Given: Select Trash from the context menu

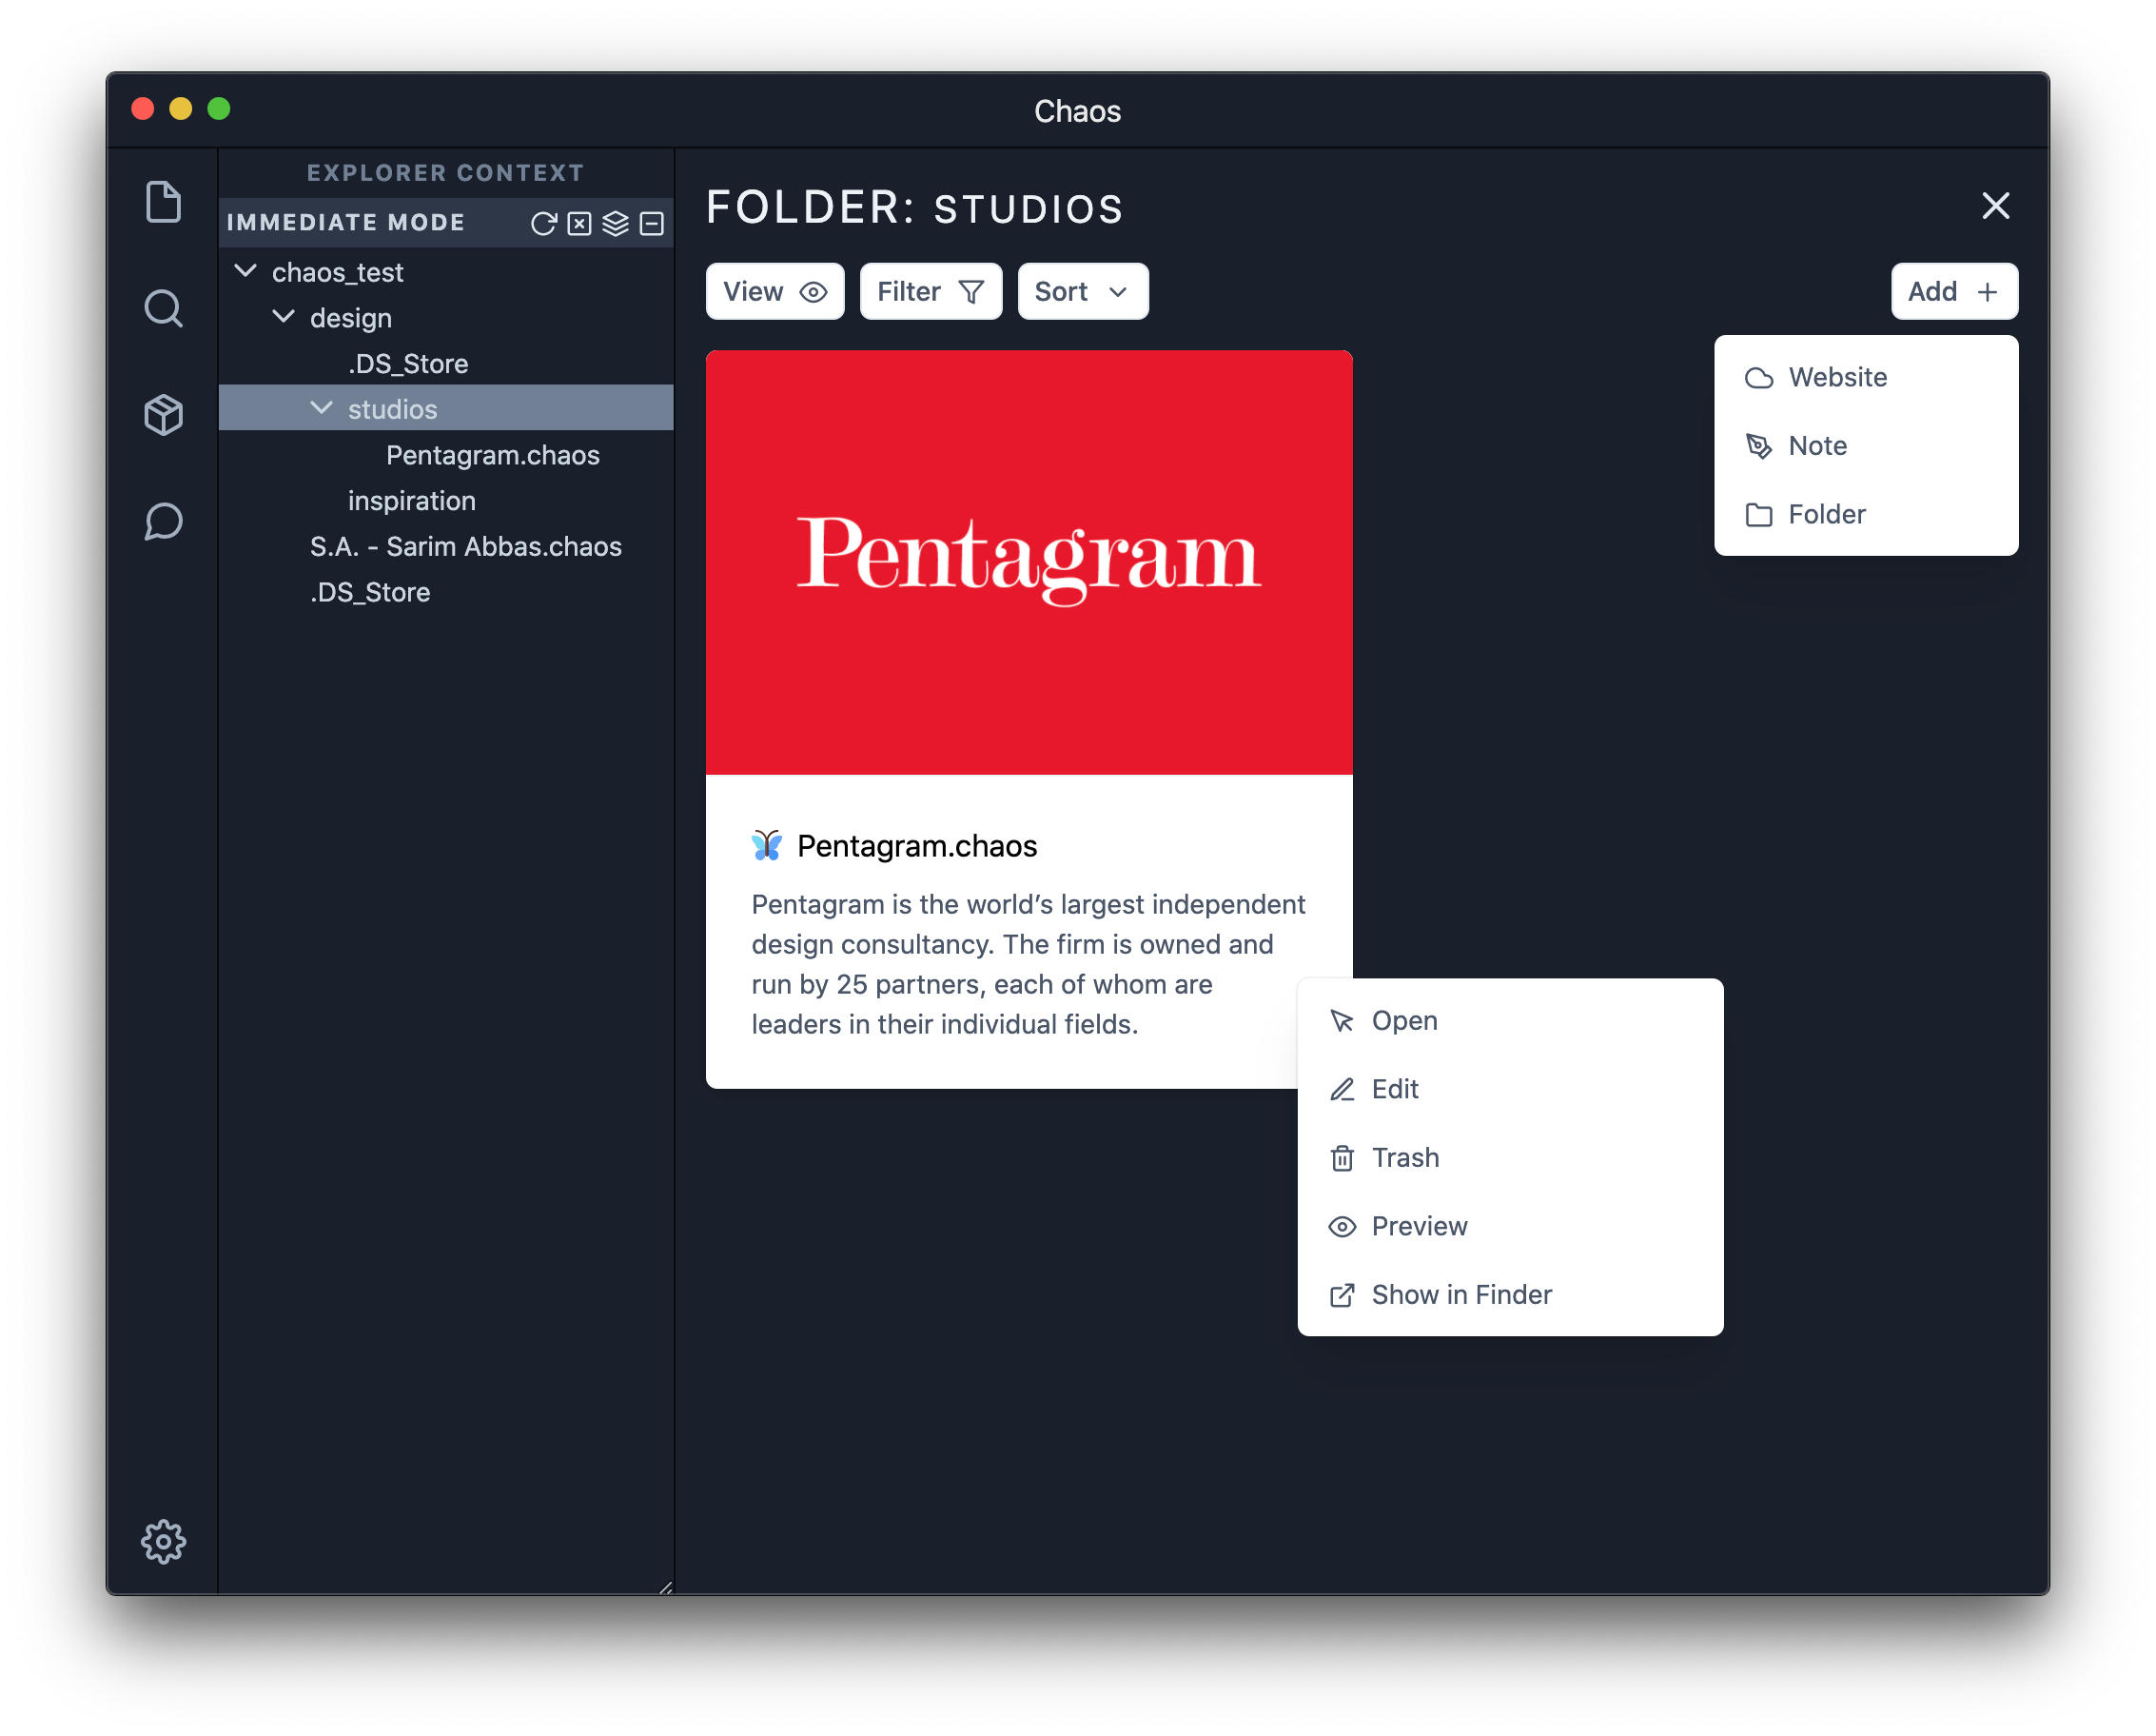Looking at the screenshot, I should (x=1405, y=1157).
